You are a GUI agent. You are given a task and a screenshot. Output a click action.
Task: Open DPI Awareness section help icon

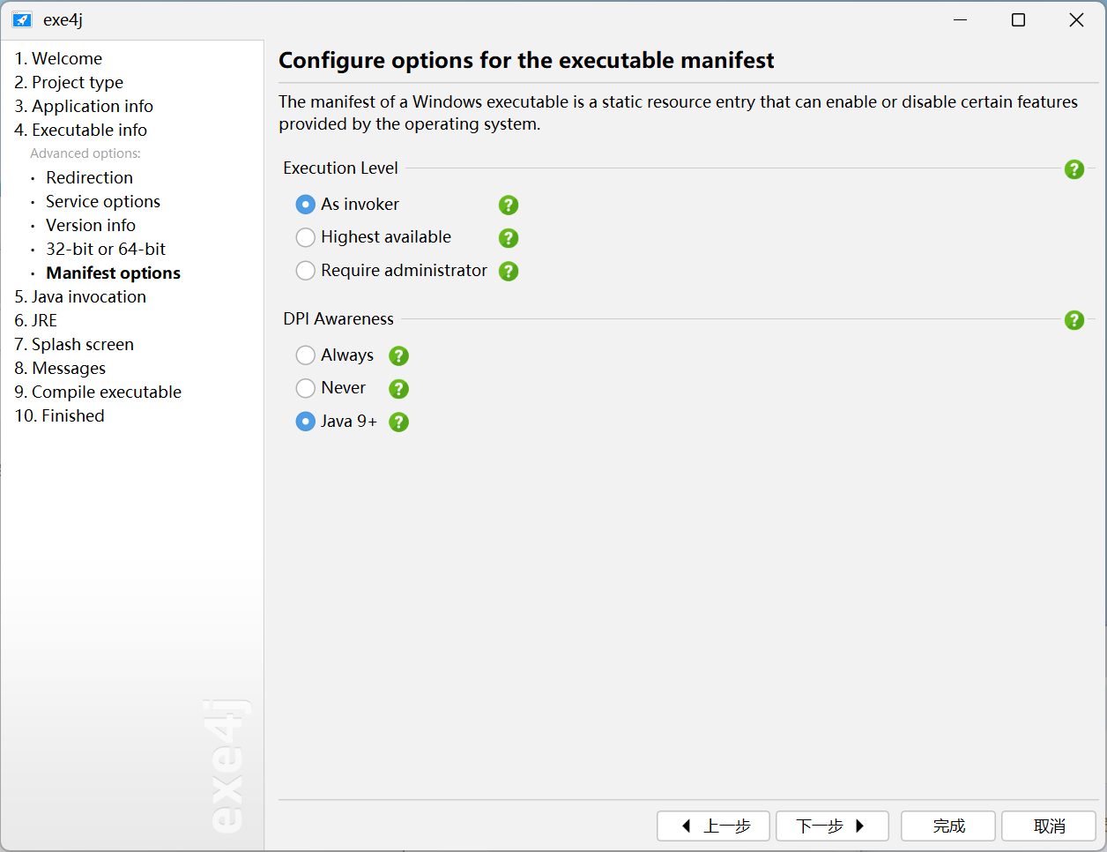(1074, 320)
